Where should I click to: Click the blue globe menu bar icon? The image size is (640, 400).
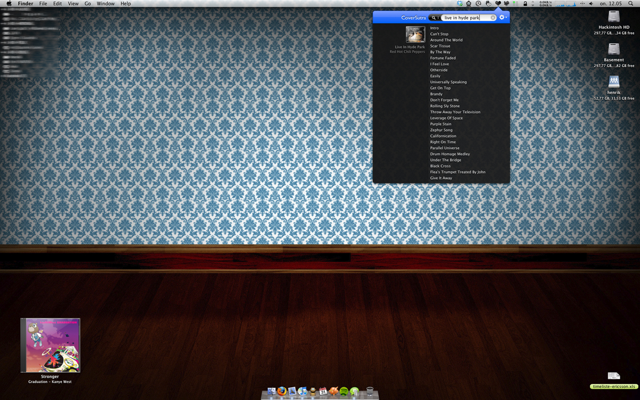point(460,3)
